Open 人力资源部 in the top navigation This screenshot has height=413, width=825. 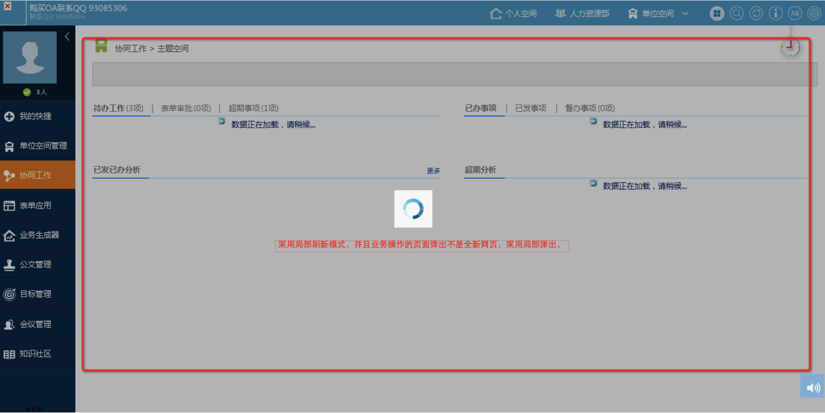point(582,14)
